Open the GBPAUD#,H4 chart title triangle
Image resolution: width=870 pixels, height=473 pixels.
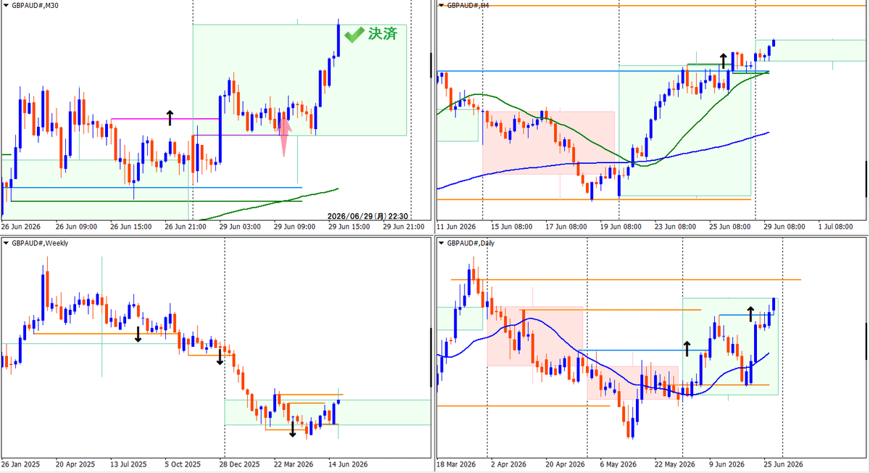pyautogui.click(x=442, y=5)
